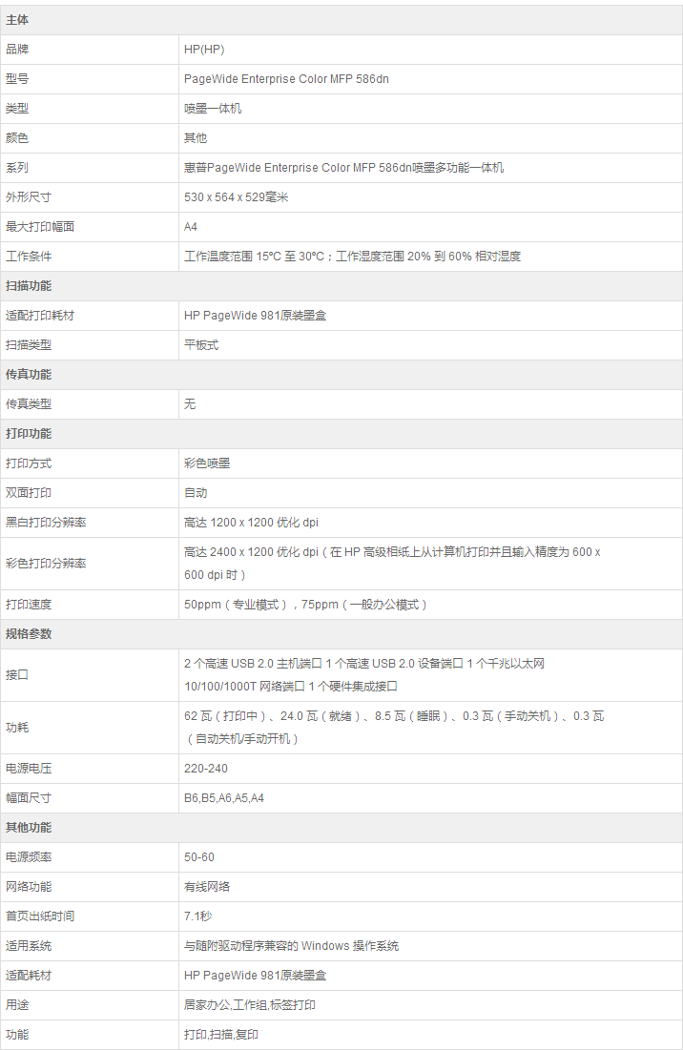Select the color value 其他
The width and height of the screenshot is (683, 1050).
196,138
